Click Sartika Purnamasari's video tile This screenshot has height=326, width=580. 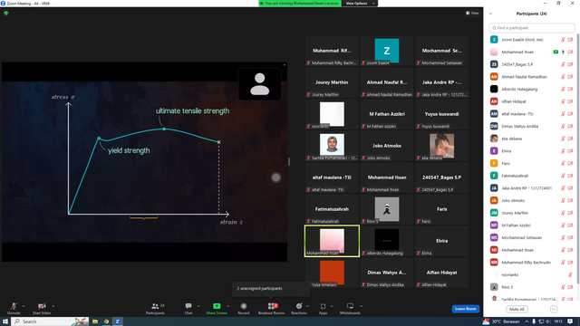point(332,146)
